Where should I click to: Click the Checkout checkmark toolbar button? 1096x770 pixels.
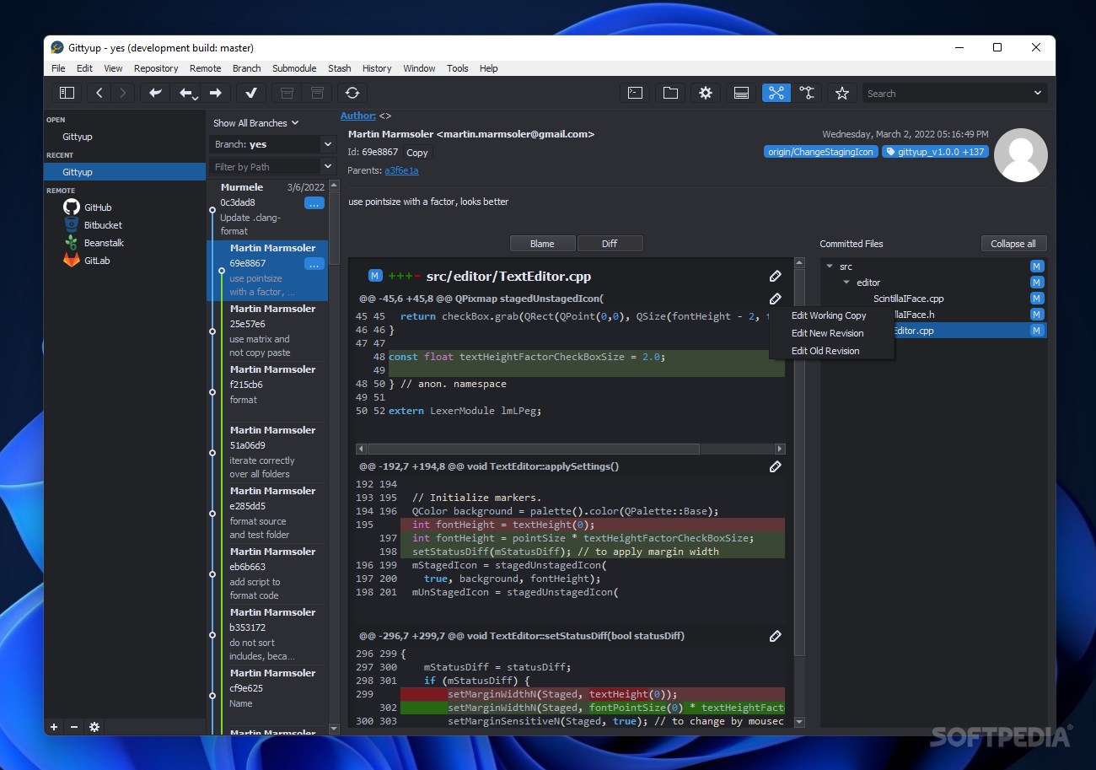tap(251, 93)
